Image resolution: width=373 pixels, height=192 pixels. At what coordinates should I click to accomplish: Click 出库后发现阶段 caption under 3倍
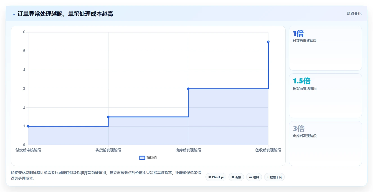(305, 136)
